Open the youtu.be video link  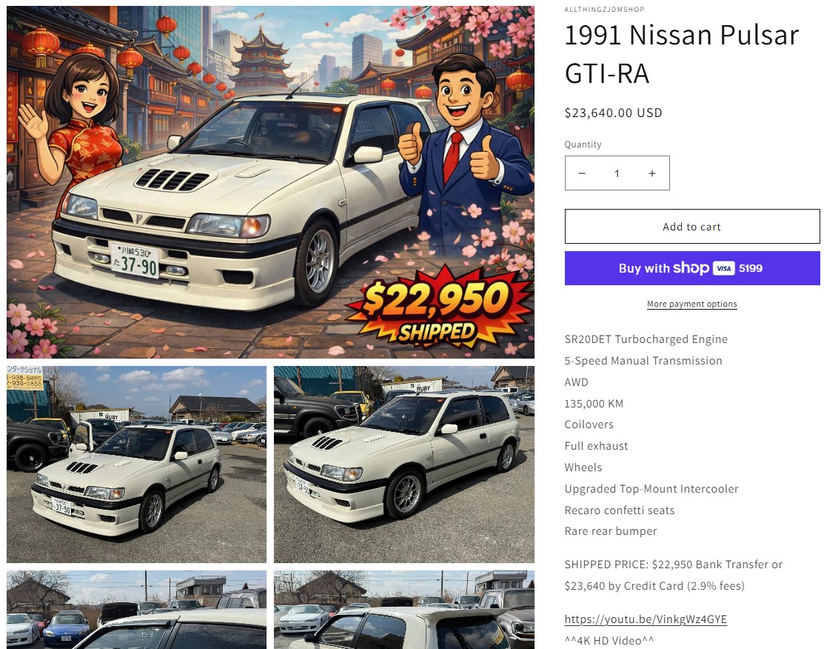click(x=646, y=619)
